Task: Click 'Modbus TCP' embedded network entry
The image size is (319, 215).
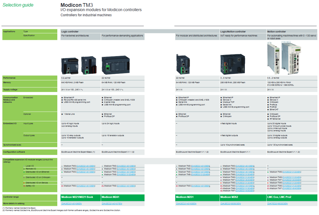Action: (x=228, y=102)
